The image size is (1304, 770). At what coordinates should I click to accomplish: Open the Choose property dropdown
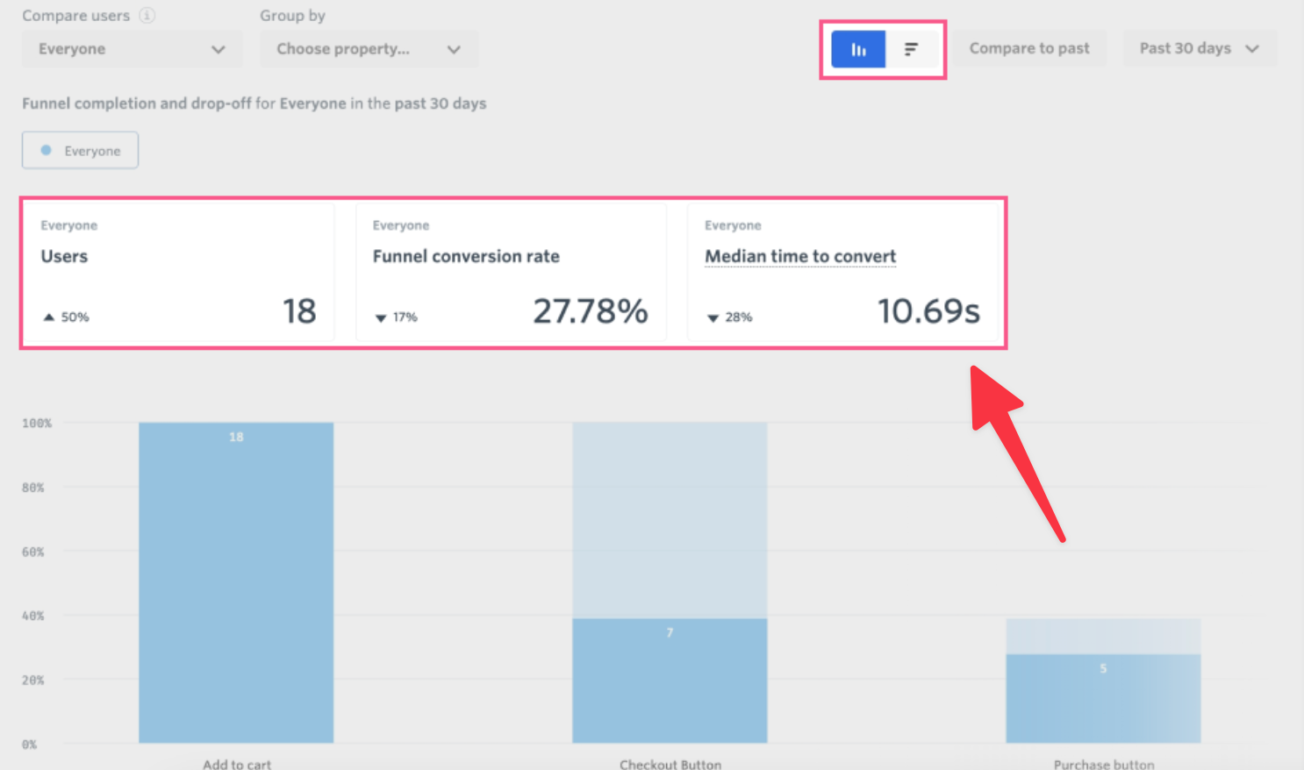pos(369,49)
